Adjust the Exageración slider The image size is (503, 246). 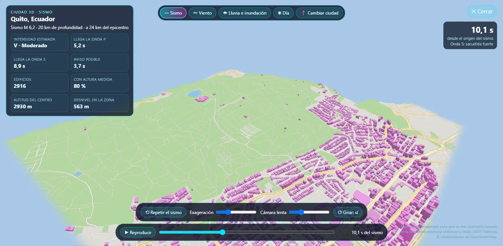click(x=236, y=212)
